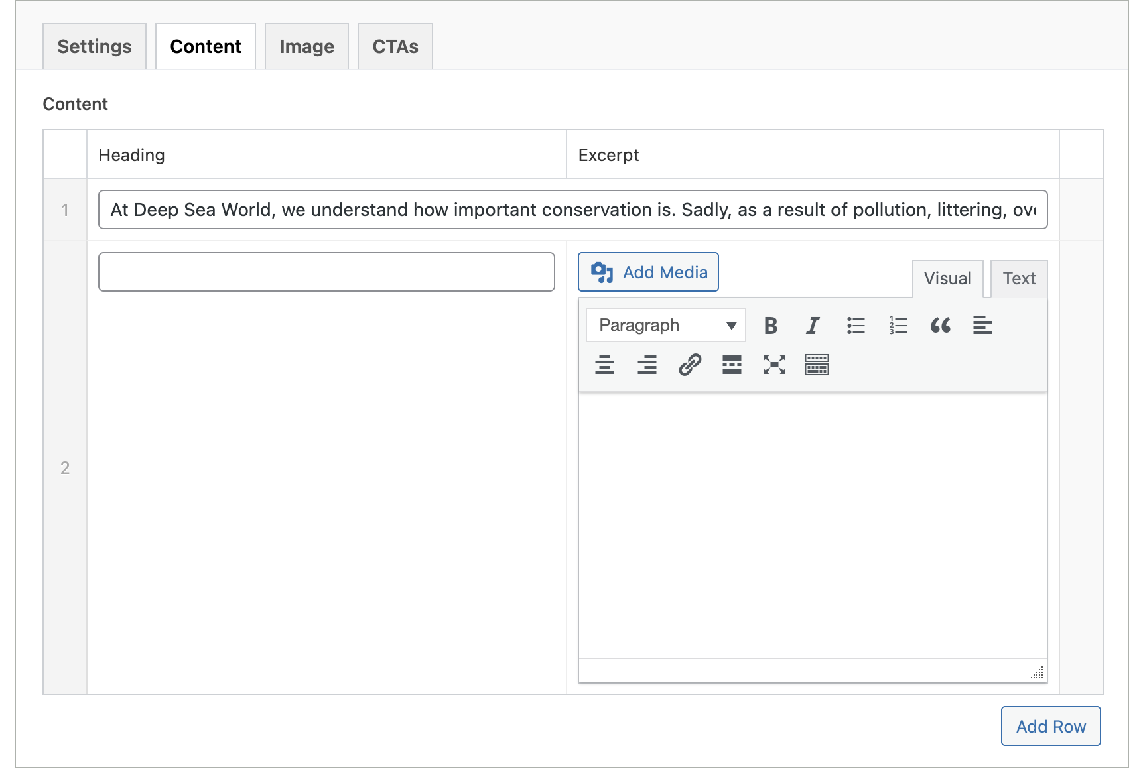Viewport: 1137px width, 781px height.
Task: Switch the editor to Text mode
Action: (1019, 279)
